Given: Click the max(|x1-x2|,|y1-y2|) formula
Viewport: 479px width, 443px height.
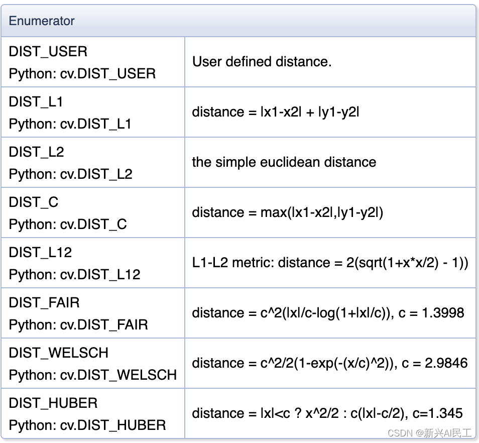Looking at the screenshot, I should pyautogui.click(x=287, y=212).
